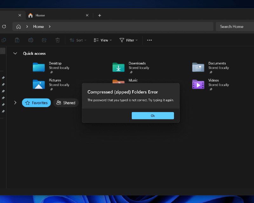Click the Ok button in error dialog

click(153, 116)
